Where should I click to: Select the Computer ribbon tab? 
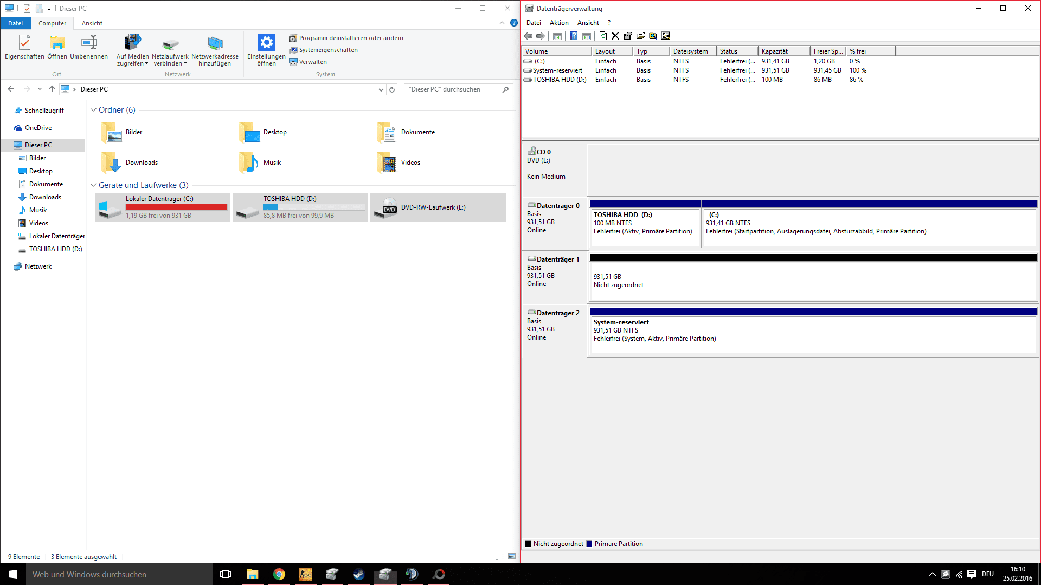(x=53, y=23)
